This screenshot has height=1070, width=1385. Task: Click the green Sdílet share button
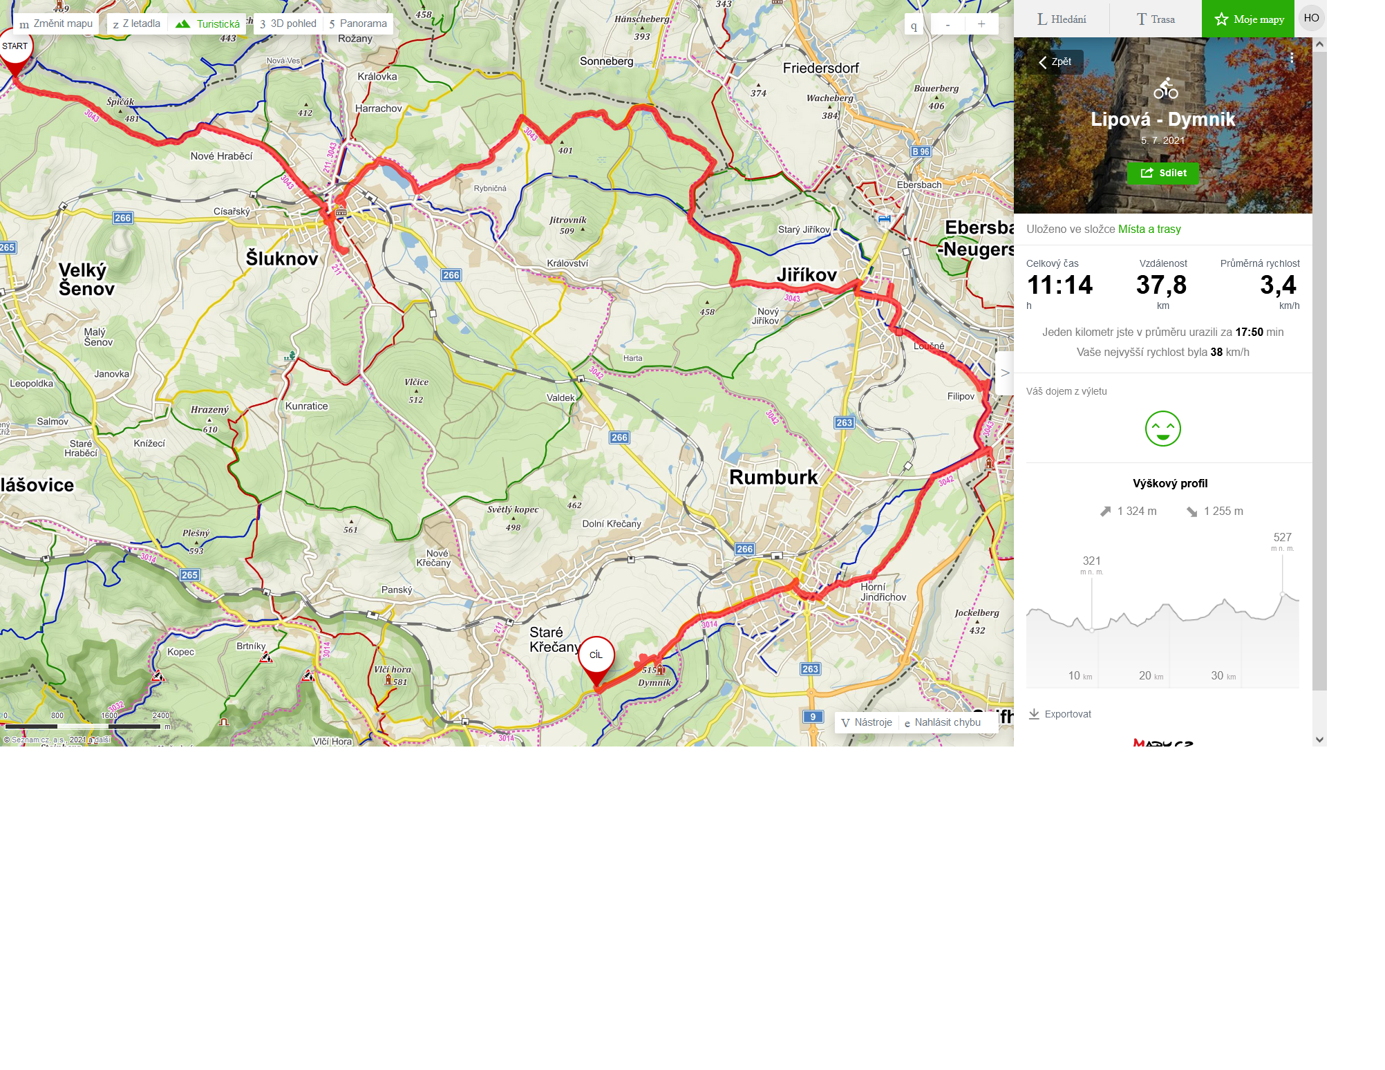click(1163, 173)
